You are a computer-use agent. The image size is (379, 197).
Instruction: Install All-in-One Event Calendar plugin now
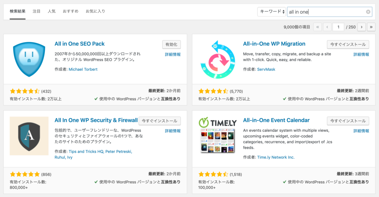(348, 121)
